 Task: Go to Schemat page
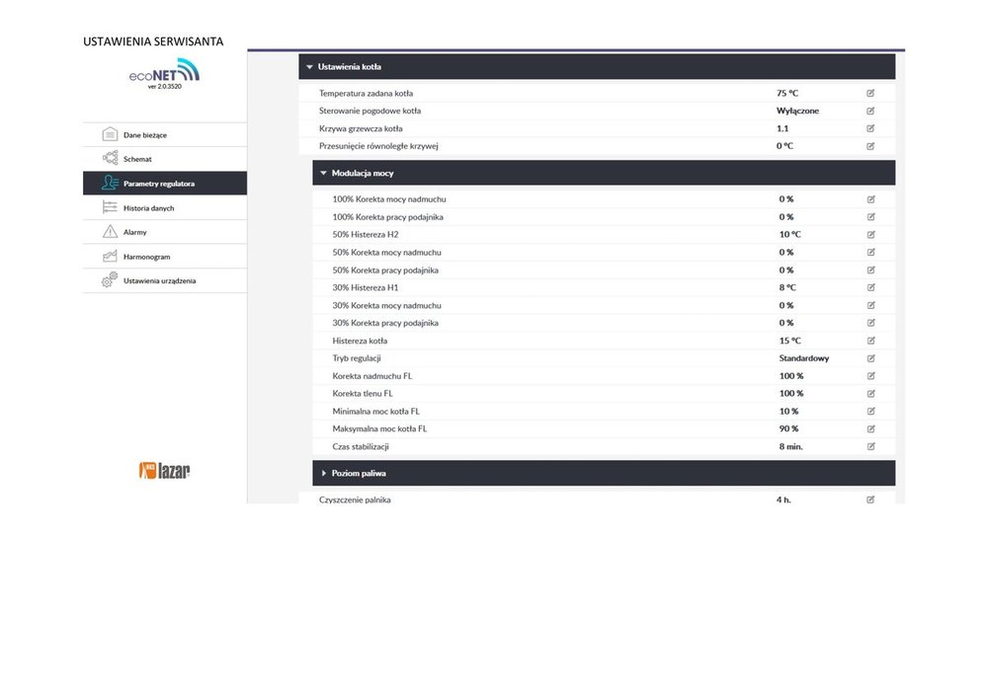click(x=137, y=159)
